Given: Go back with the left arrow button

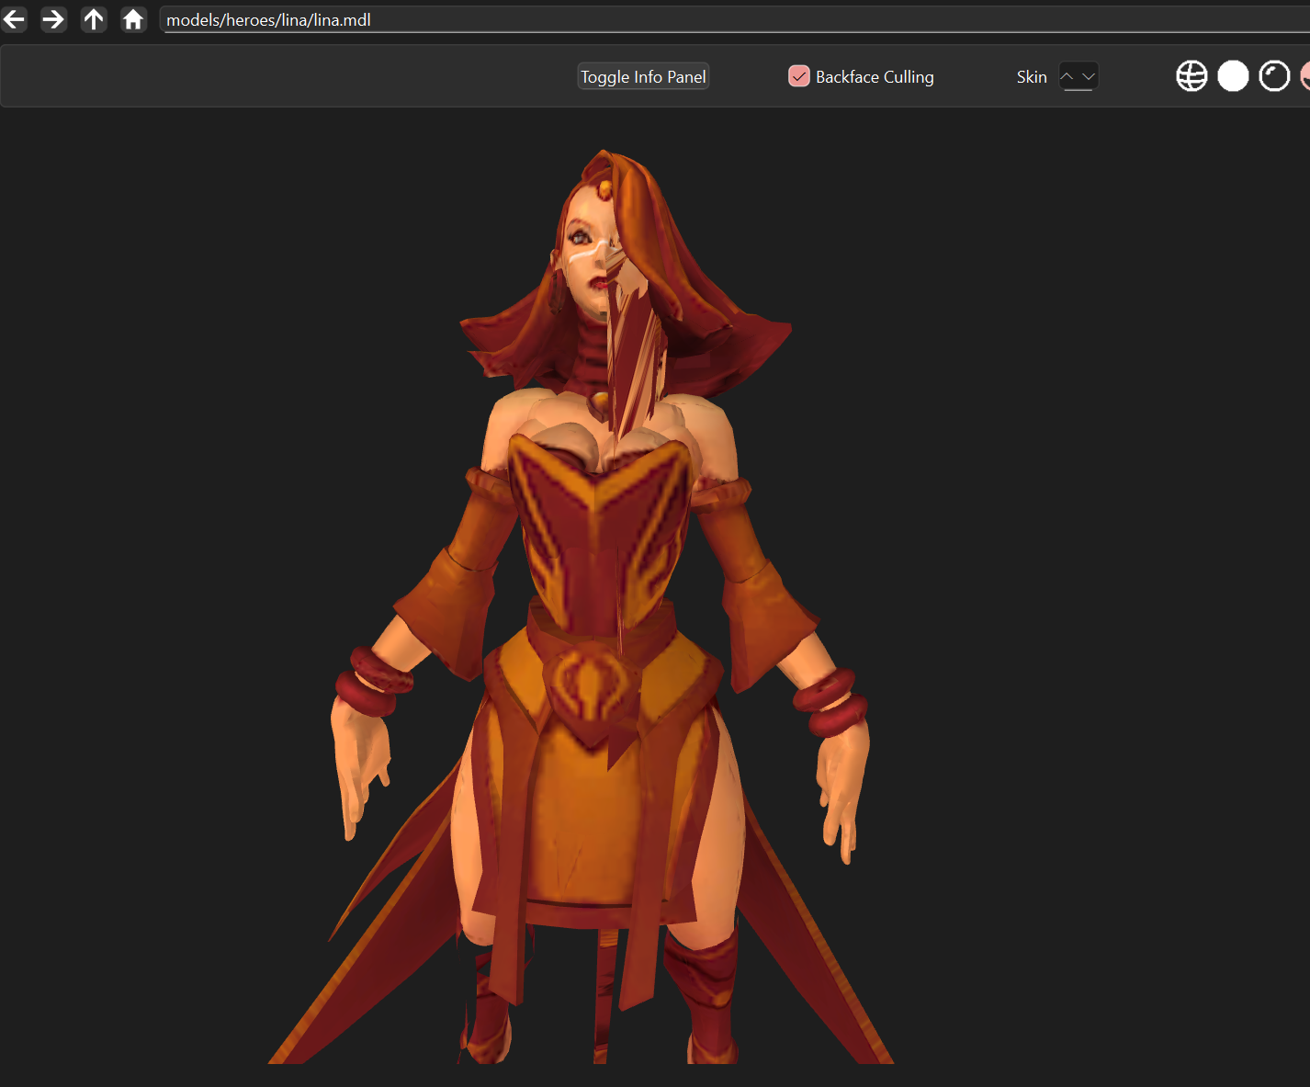Looking at the screenshot, I should pyautogui.click(x=14, y=19).
